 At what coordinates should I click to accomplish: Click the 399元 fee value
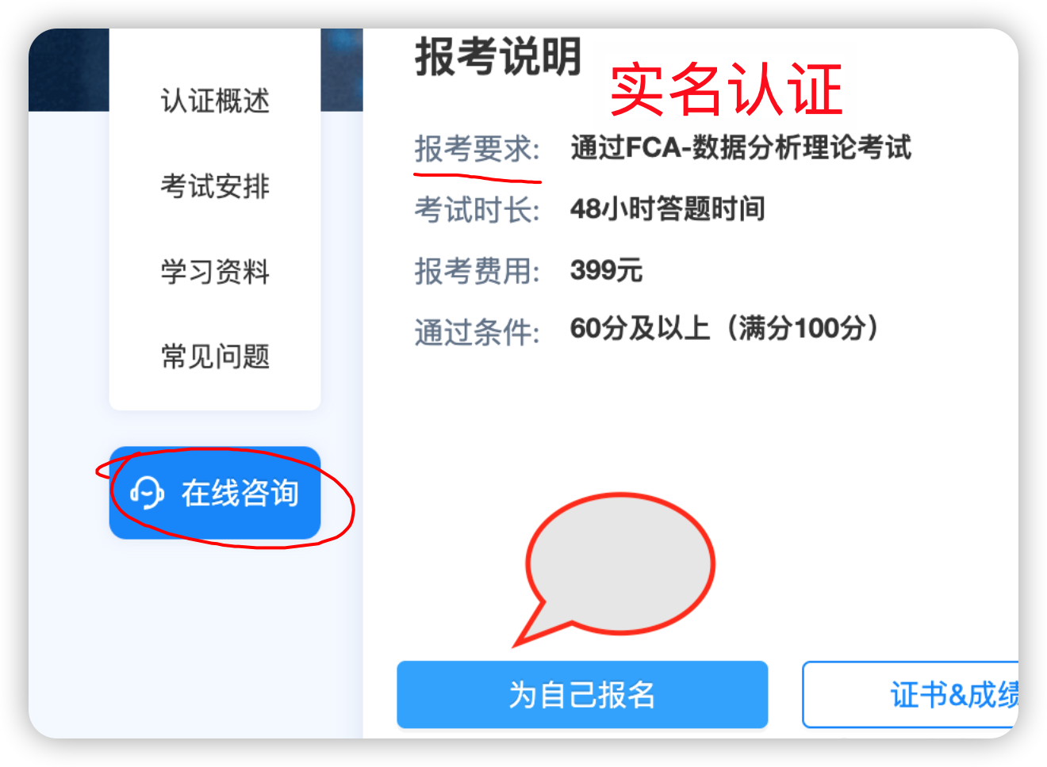pyautogui.click(x=606, y=270)
